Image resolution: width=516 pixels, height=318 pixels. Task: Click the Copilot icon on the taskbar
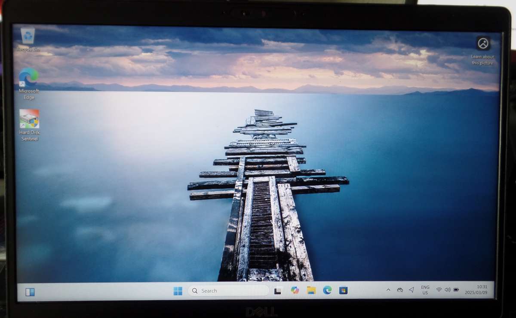[x=295, y=290]
